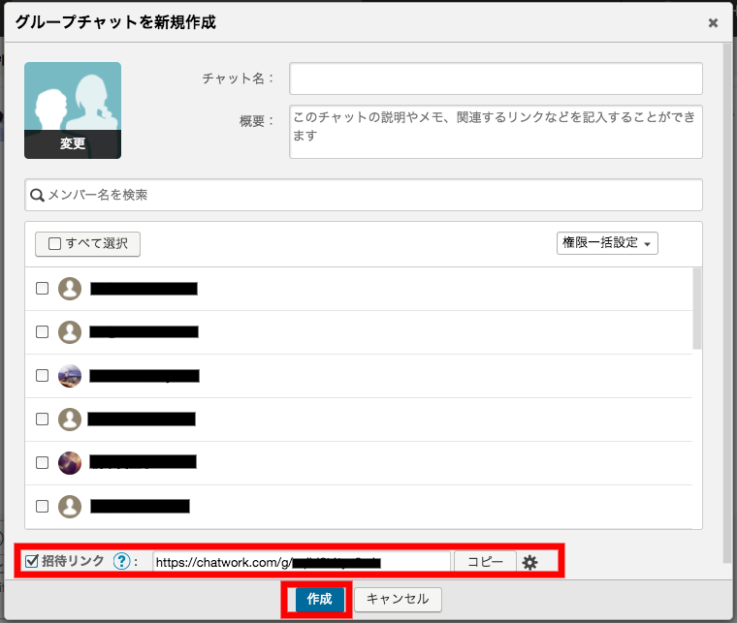Copy the invite link with コピー button
This screenshot has width=737, height=623.
[x=485, y=562]
